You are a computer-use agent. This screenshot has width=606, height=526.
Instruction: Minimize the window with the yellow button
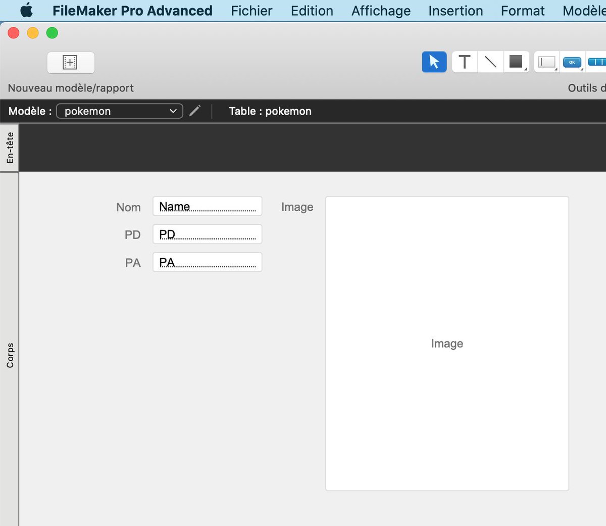(x=33, y=33)
